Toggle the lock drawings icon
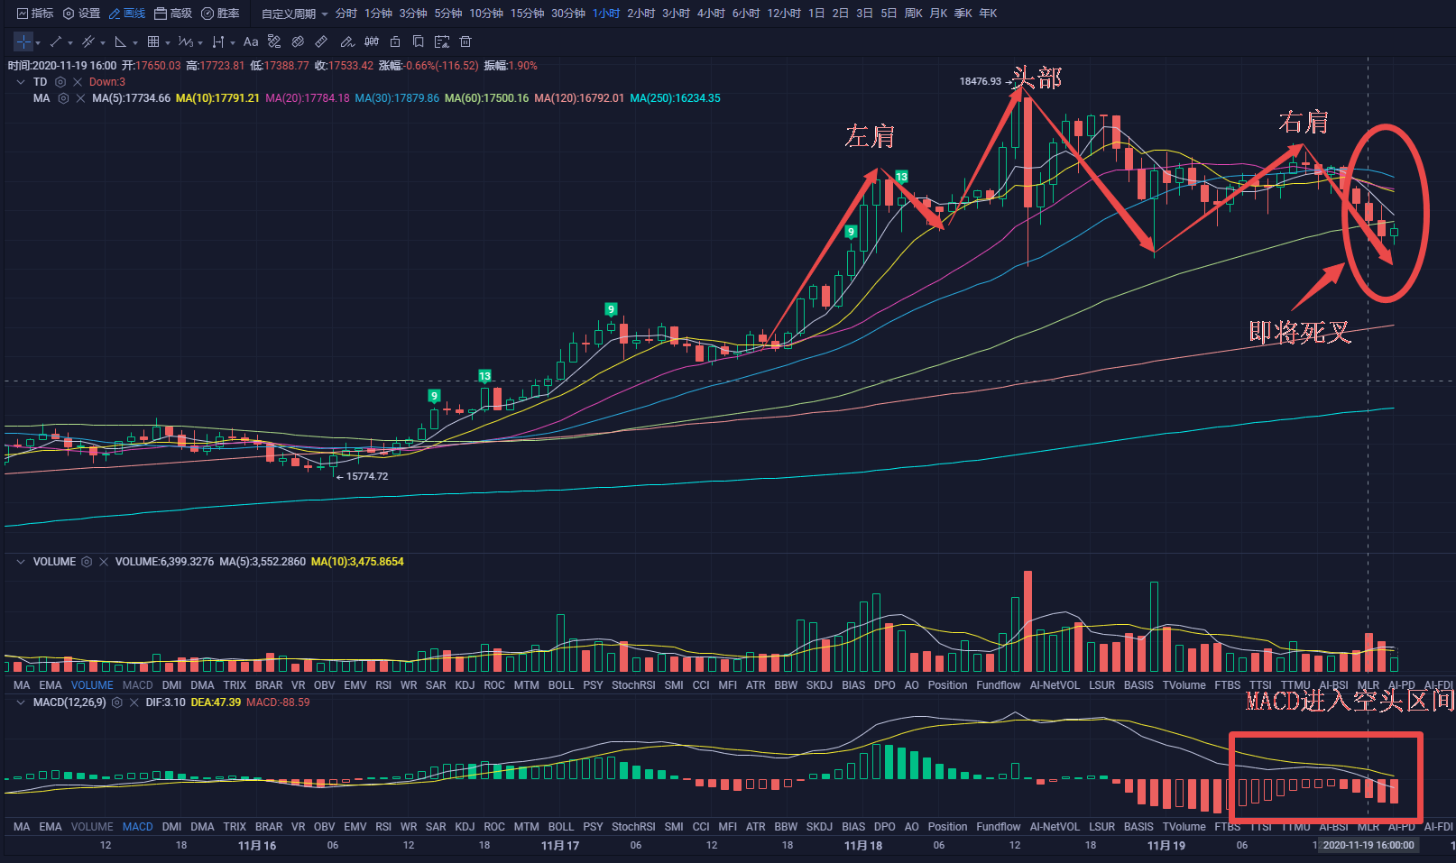 tap(395, 41)
